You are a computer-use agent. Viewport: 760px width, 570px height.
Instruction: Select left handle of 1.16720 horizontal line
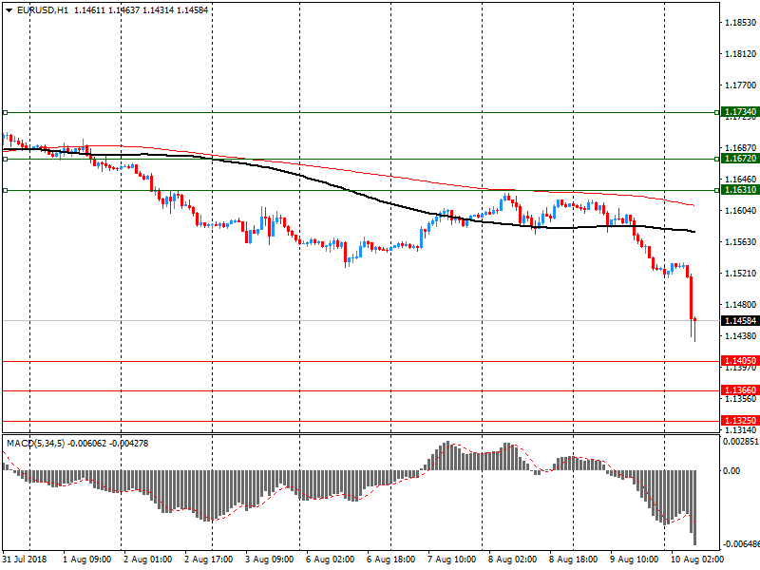point(6,159)
